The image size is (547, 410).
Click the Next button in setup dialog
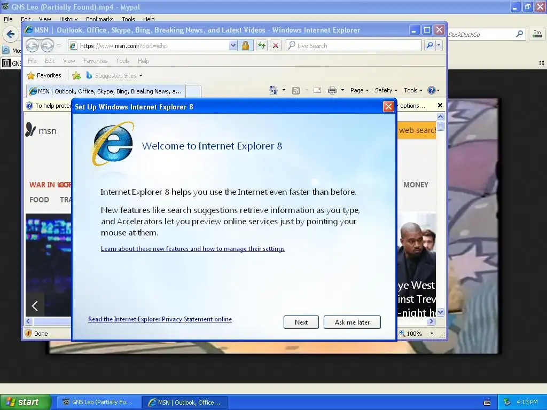(301, 322)
